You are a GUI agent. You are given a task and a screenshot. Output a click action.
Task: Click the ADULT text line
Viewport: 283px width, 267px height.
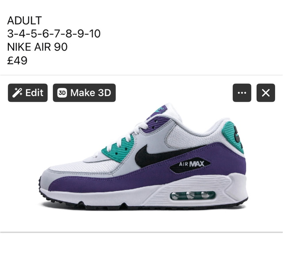pyautogui.click(x=25, y=20)
